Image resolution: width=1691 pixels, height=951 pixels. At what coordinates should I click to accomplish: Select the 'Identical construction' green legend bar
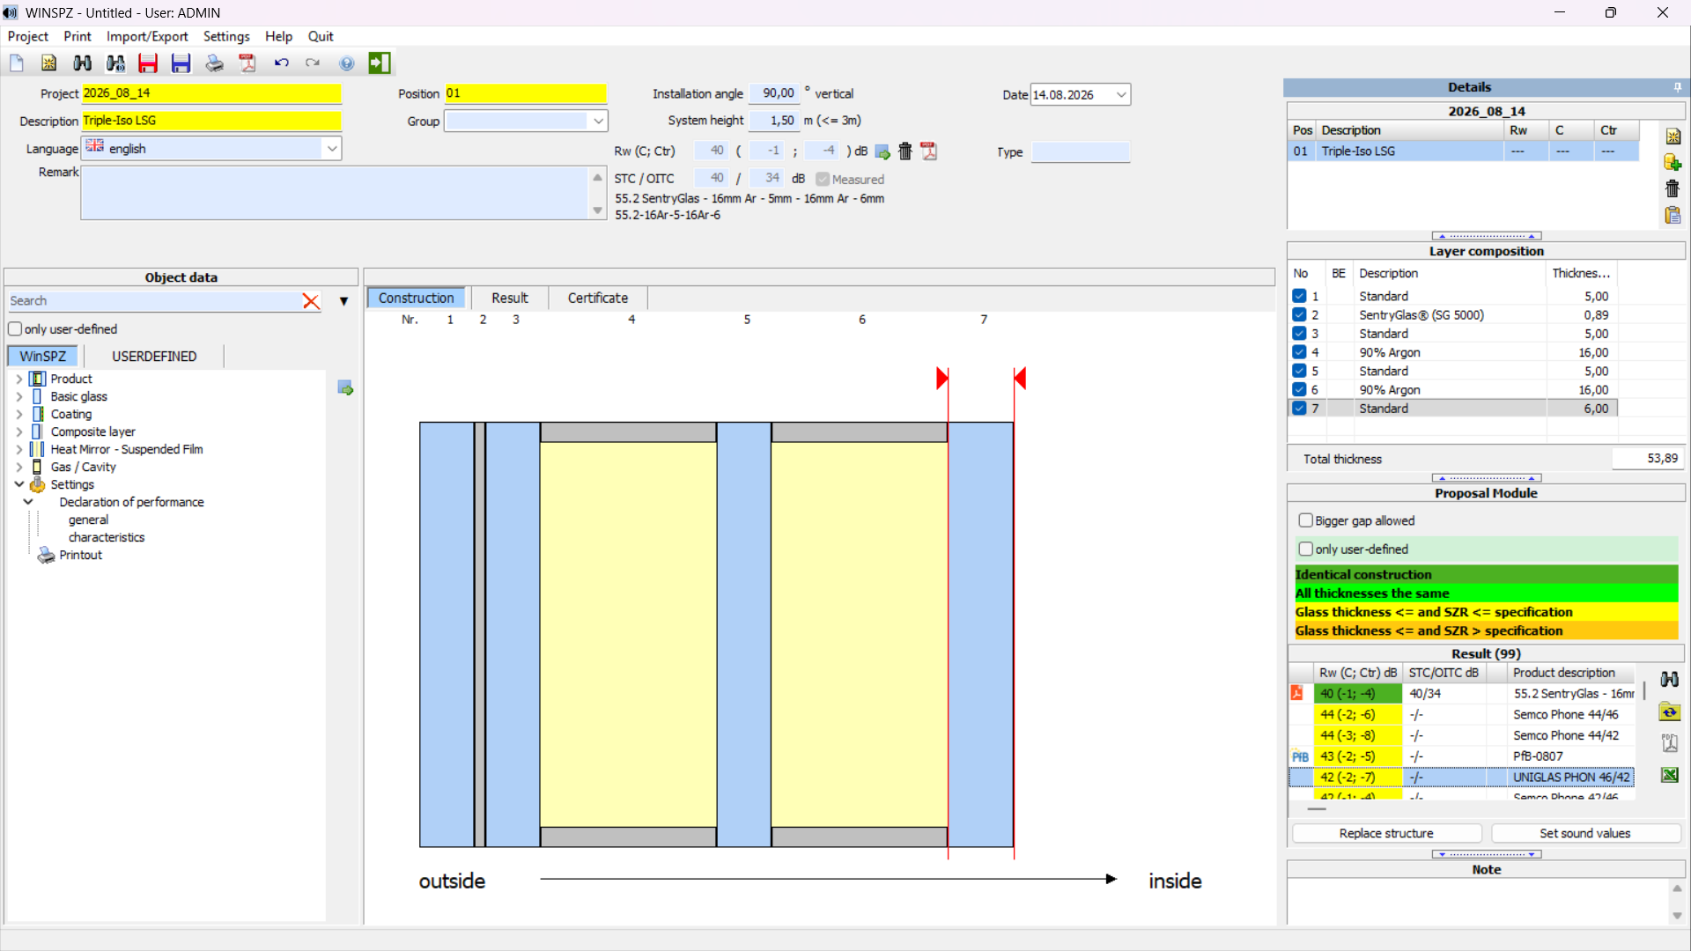tap(1486, 574)
